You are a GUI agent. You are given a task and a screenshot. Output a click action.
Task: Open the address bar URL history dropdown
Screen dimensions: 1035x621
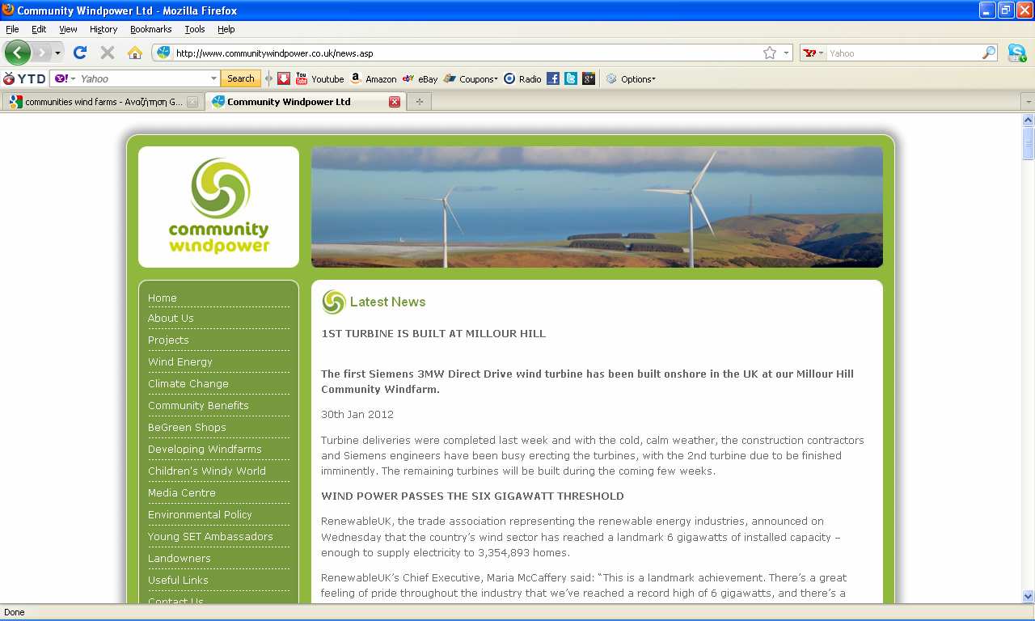point(786,53)
